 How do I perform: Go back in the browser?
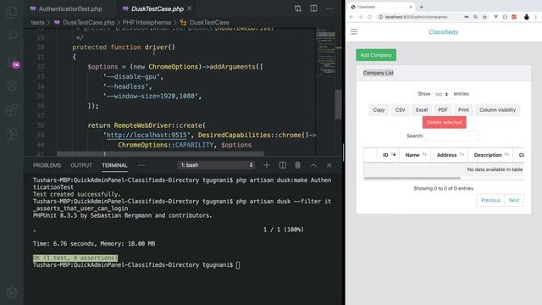coord(351,17)
